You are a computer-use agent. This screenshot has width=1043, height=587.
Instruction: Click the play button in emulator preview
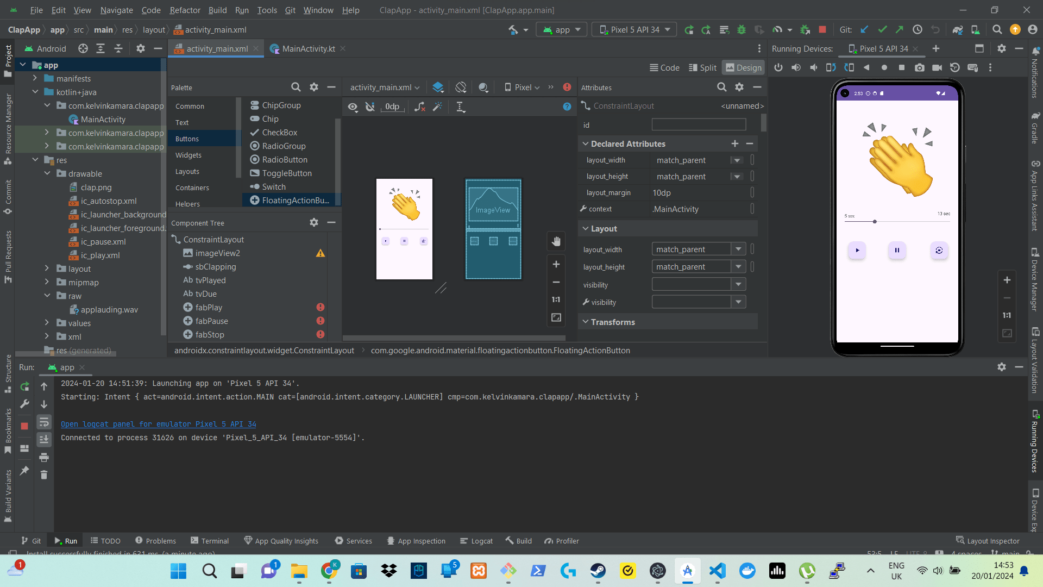857,250
